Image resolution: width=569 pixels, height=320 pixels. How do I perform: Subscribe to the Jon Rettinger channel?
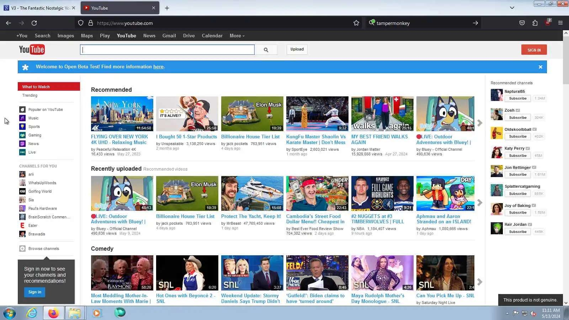pos(517,175)
